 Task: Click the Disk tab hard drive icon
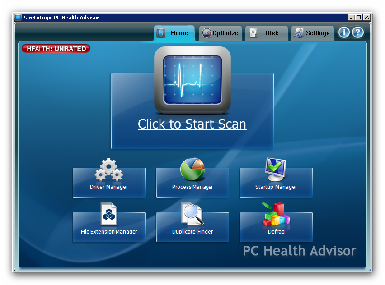coord(253,33)
